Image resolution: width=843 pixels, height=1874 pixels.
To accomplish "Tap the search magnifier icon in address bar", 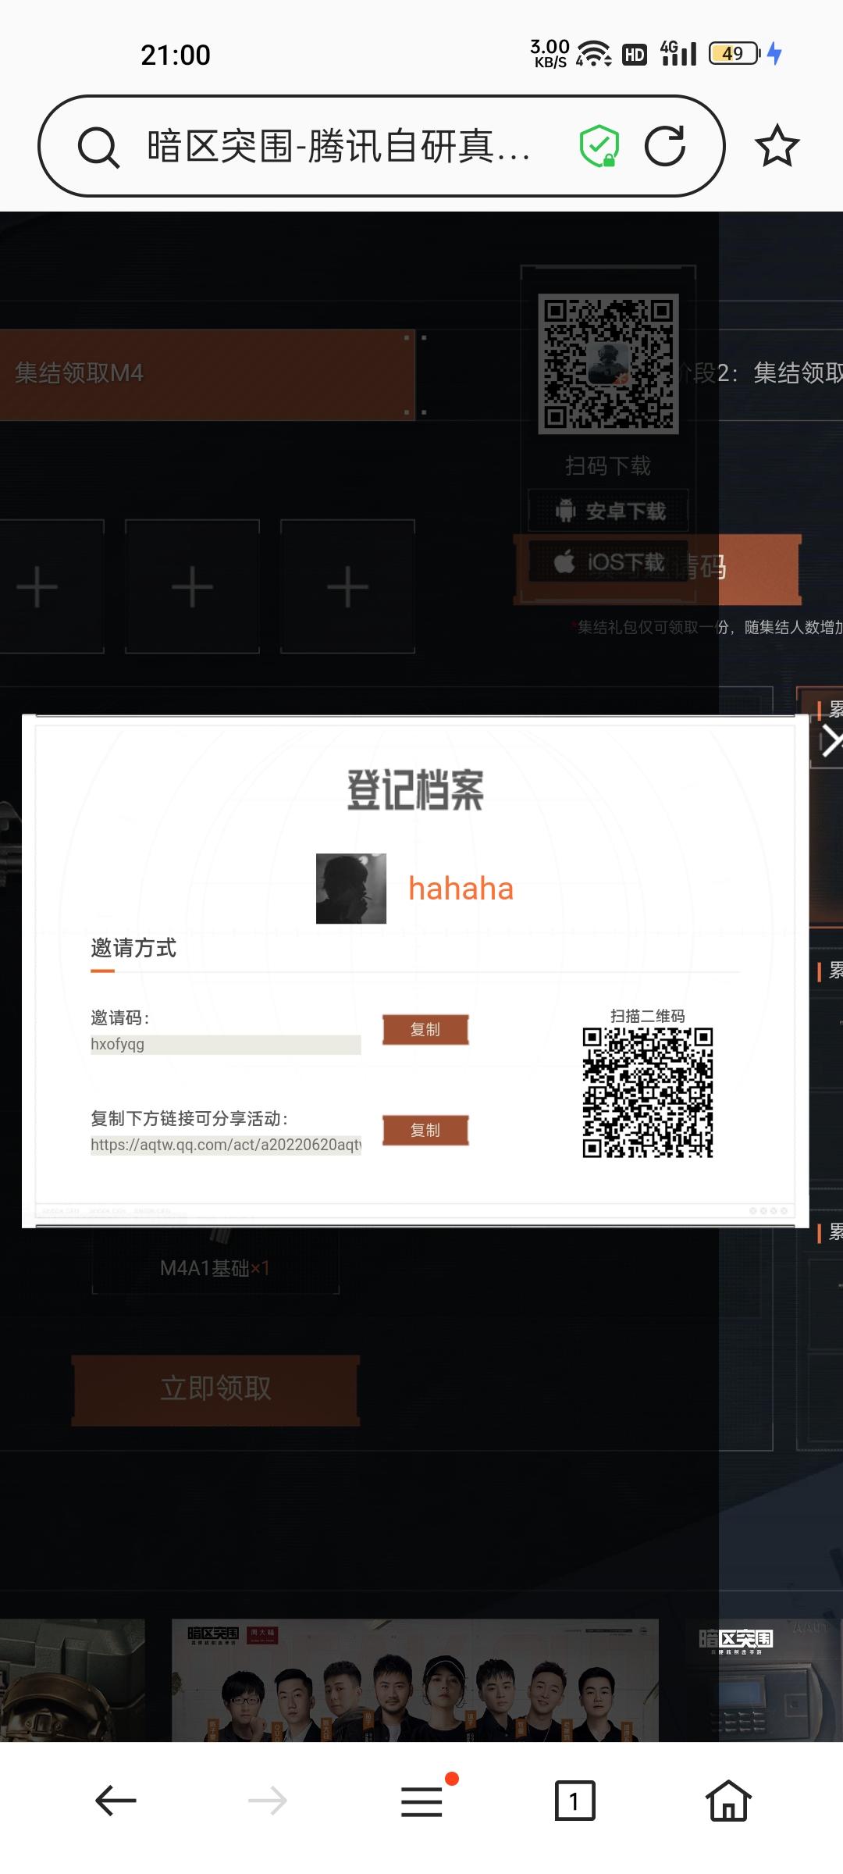I will tap(98, 147).
